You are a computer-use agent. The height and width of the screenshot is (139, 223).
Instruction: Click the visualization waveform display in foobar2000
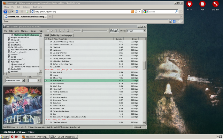[x=114, y=31]
